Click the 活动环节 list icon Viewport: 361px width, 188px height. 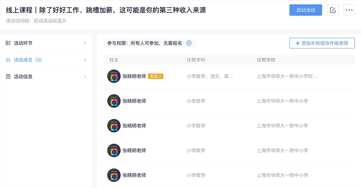(x=8, y=43)
